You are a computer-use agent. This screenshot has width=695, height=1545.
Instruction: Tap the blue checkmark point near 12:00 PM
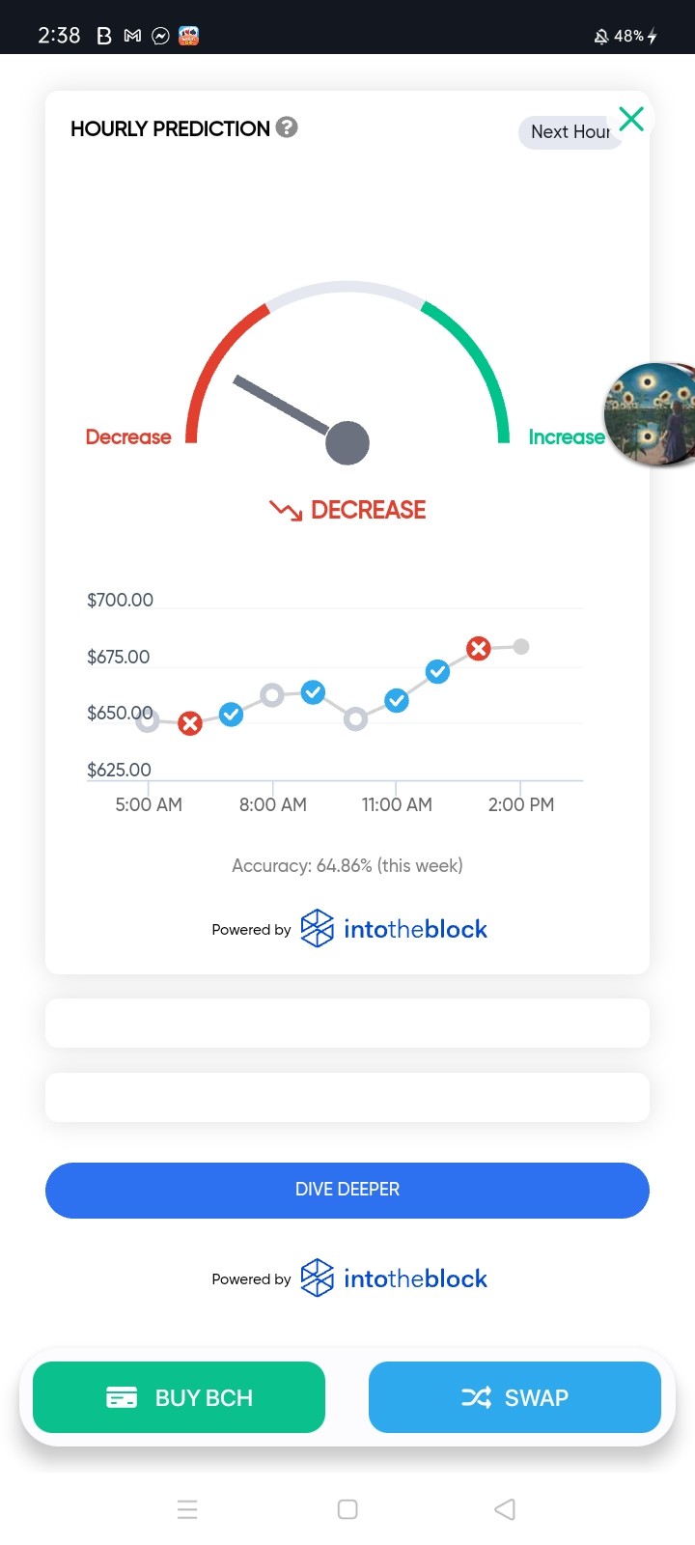(x=437, y=671)
